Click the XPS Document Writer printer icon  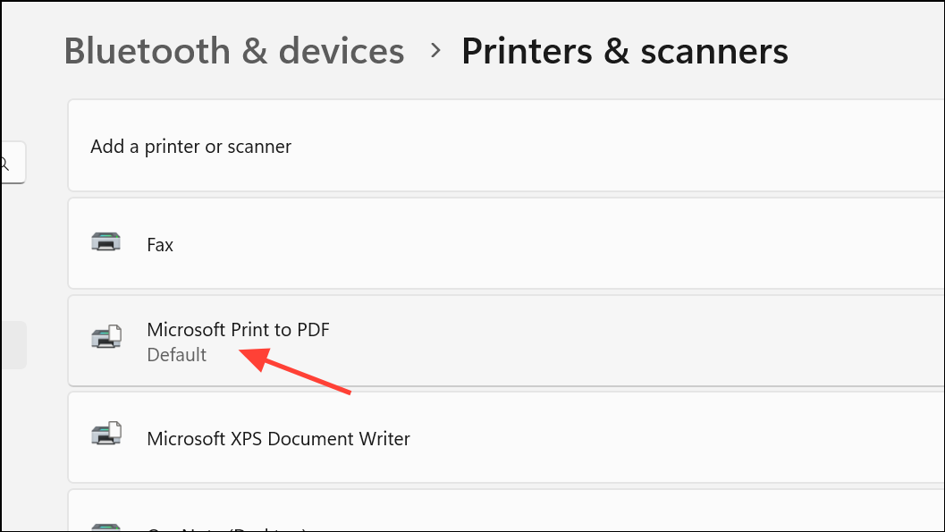[106, 437]
